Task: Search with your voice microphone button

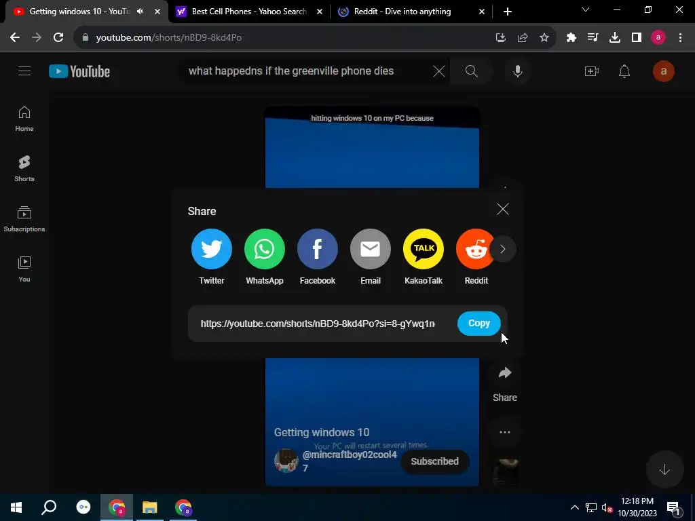Action: 518,71
